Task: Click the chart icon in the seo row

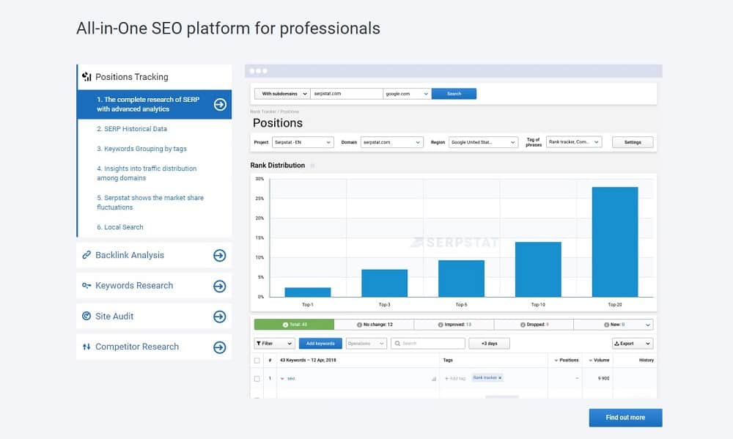Action: coord(434,379)
